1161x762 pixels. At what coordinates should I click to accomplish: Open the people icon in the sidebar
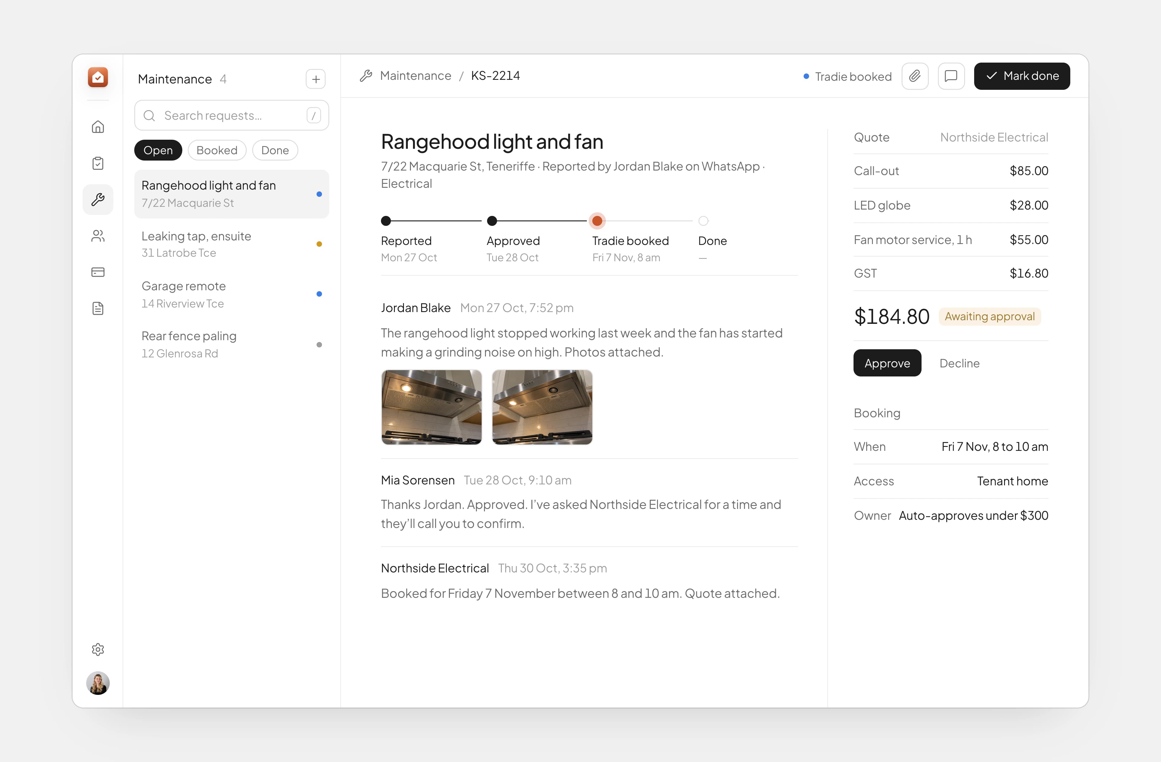tap(98, 236)
